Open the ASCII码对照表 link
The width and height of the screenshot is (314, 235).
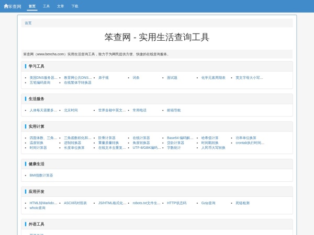pos(75,203)
